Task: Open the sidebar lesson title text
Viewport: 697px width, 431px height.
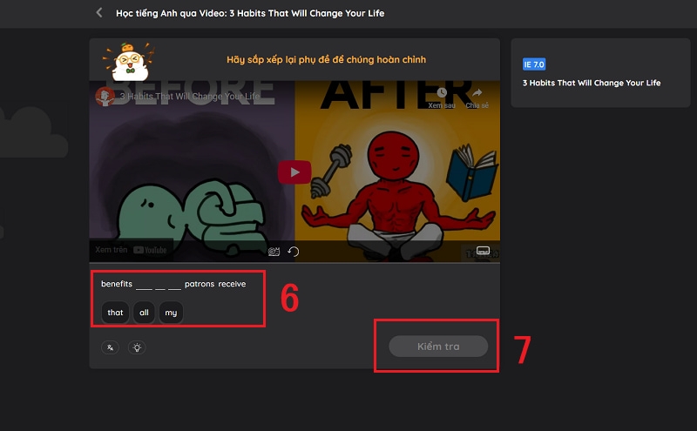Action: pyautogui.click(x=592, y=83)
